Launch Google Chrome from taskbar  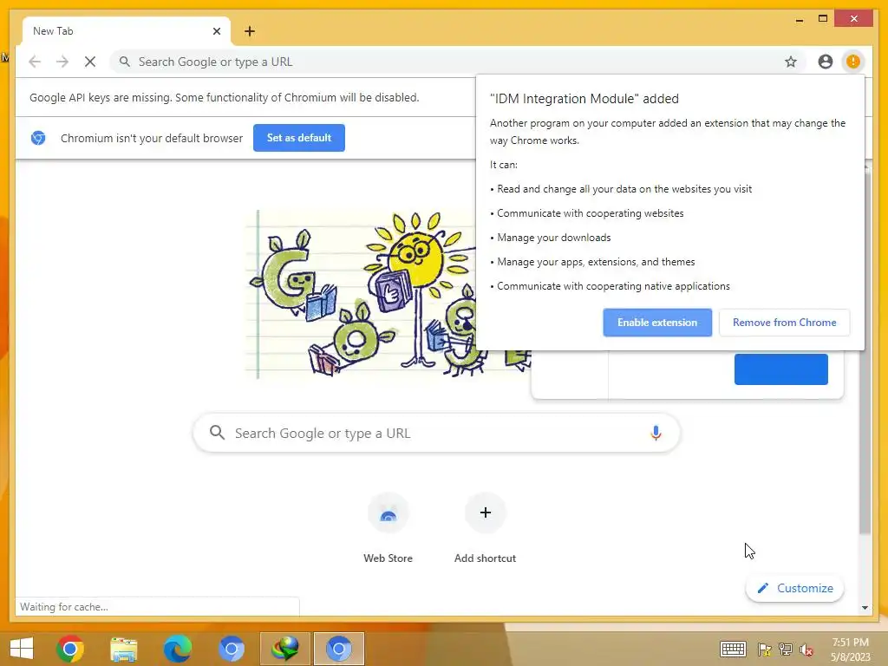tap(70, 649)
